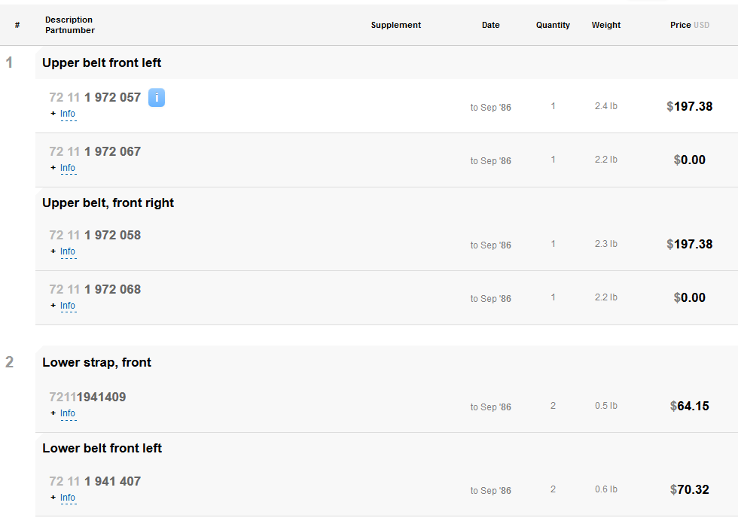
Task: Open part number 72 11 1 972 068
Action: (95, 289)
